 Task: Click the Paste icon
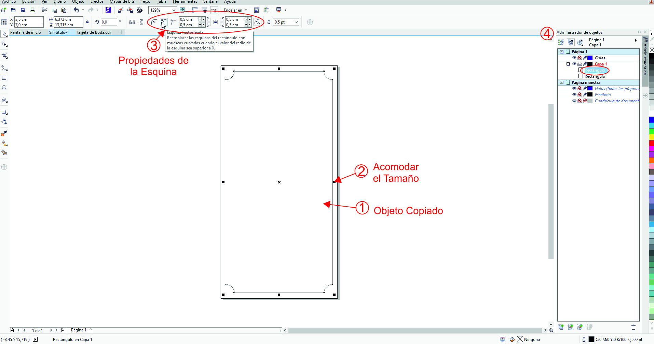tap(64, 10)
